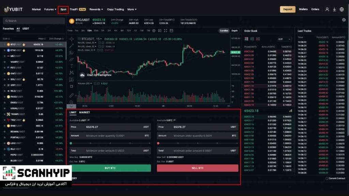
Task: Select the 1H chart timeframe
Action: click(103, 31)
